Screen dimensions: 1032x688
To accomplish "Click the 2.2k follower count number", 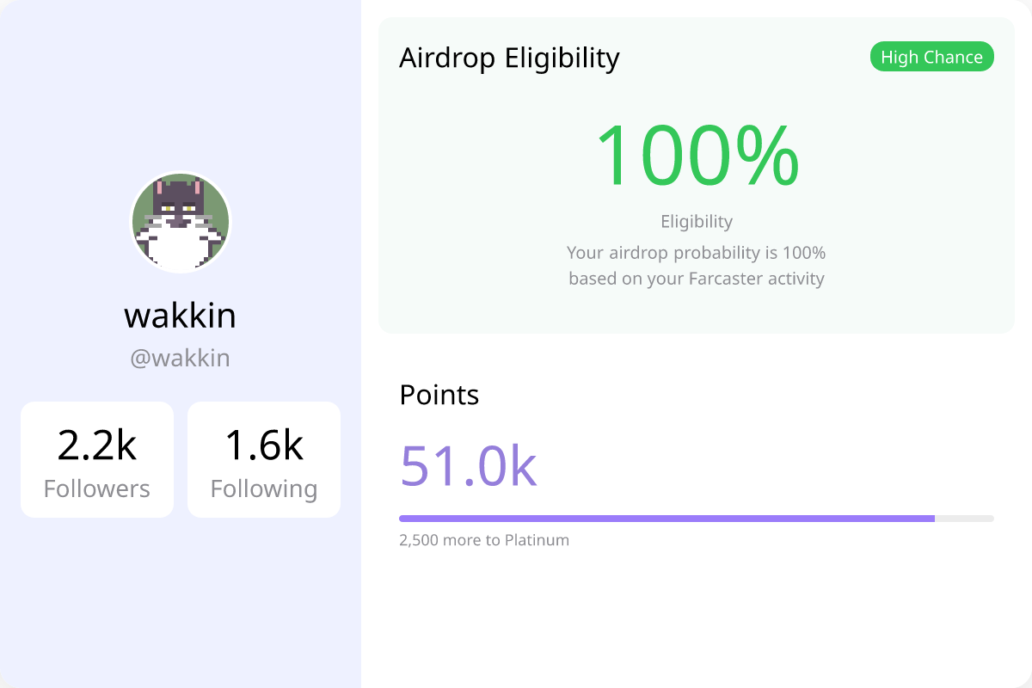I will [97, 445].
